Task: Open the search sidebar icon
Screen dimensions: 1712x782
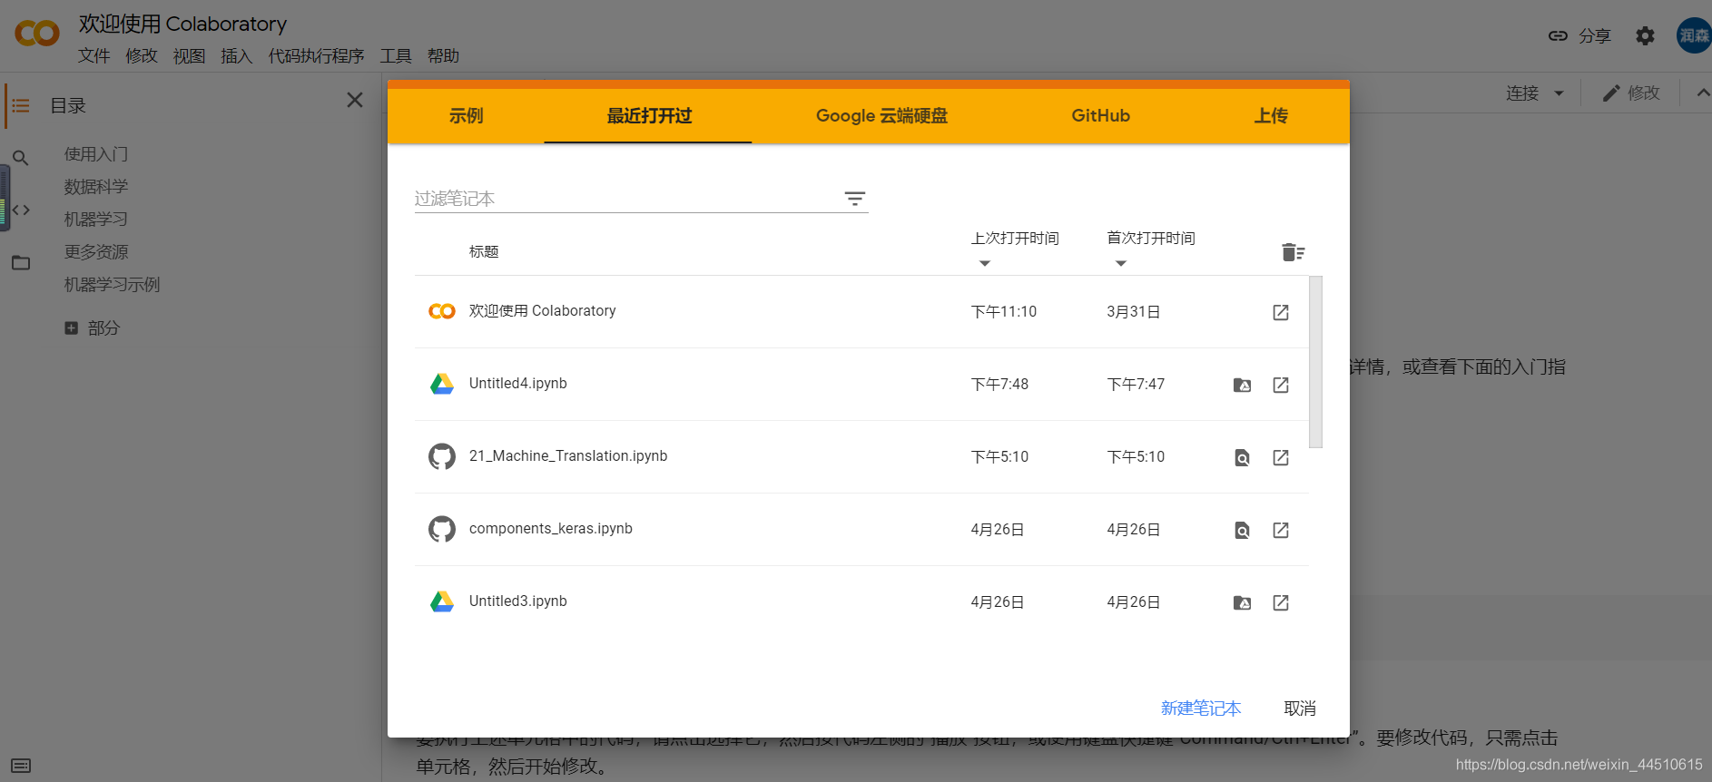Action: tap(21, 158)
